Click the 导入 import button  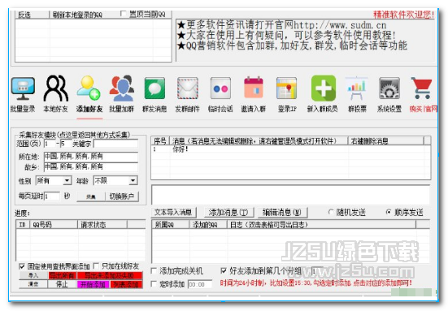point(33,275)
